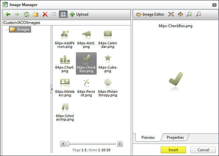Zoom in on the preview image
This screenshot has width=219, height=156.
[x=190, y=14]
